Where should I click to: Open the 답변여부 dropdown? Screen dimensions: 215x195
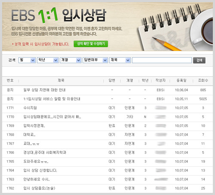(x=95, y=60)
